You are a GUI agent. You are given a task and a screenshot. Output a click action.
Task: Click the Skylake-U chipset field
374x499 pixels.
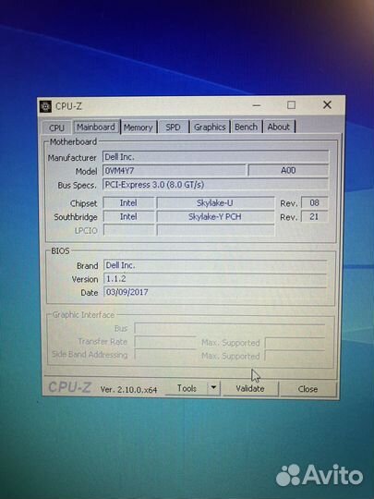215,203
